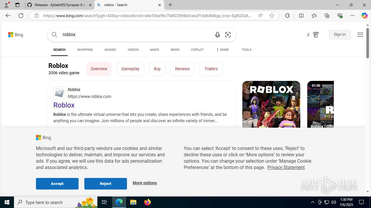This screenshot has width=371, height=208.
Task: Expand the MORE search categories dropdown
Action: (222, 50)
